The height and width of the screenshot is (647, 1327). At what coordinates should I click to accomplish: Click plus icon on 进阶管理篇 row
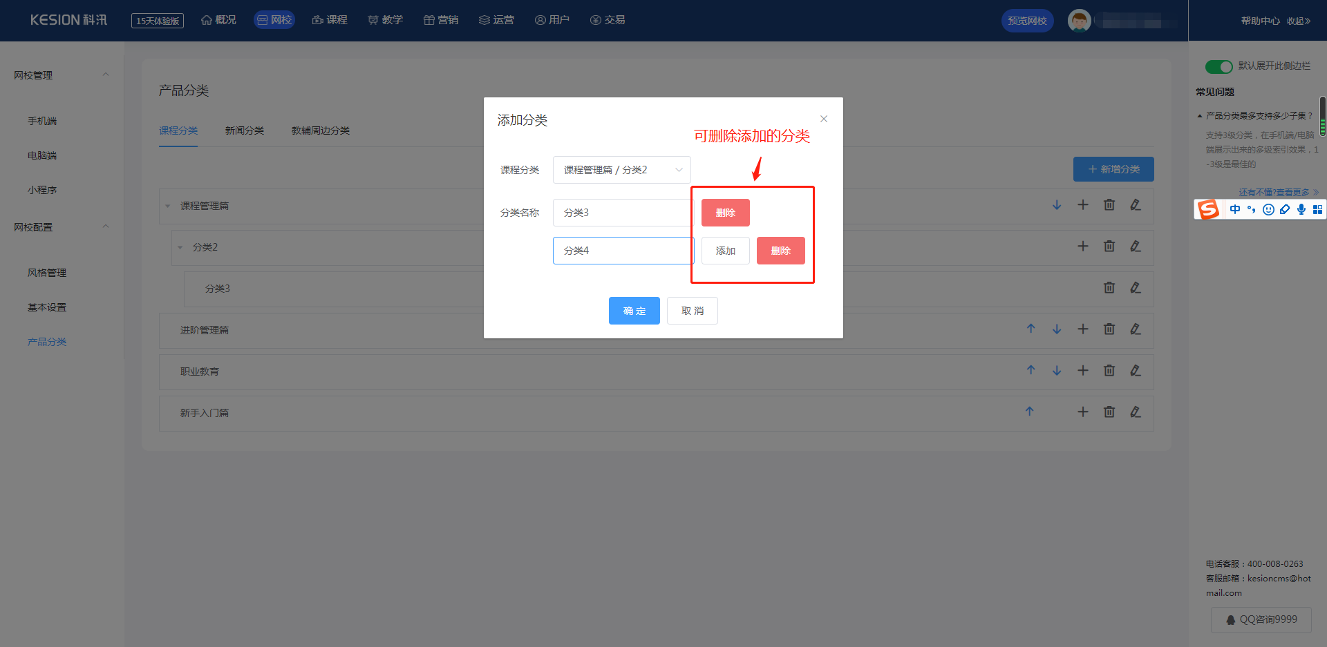tap(1082, 329)
